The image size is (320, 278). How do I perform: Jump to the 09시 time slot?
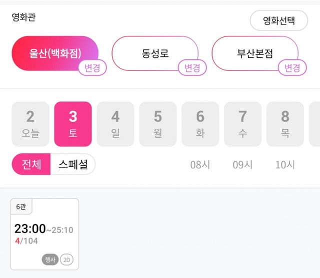242,165
